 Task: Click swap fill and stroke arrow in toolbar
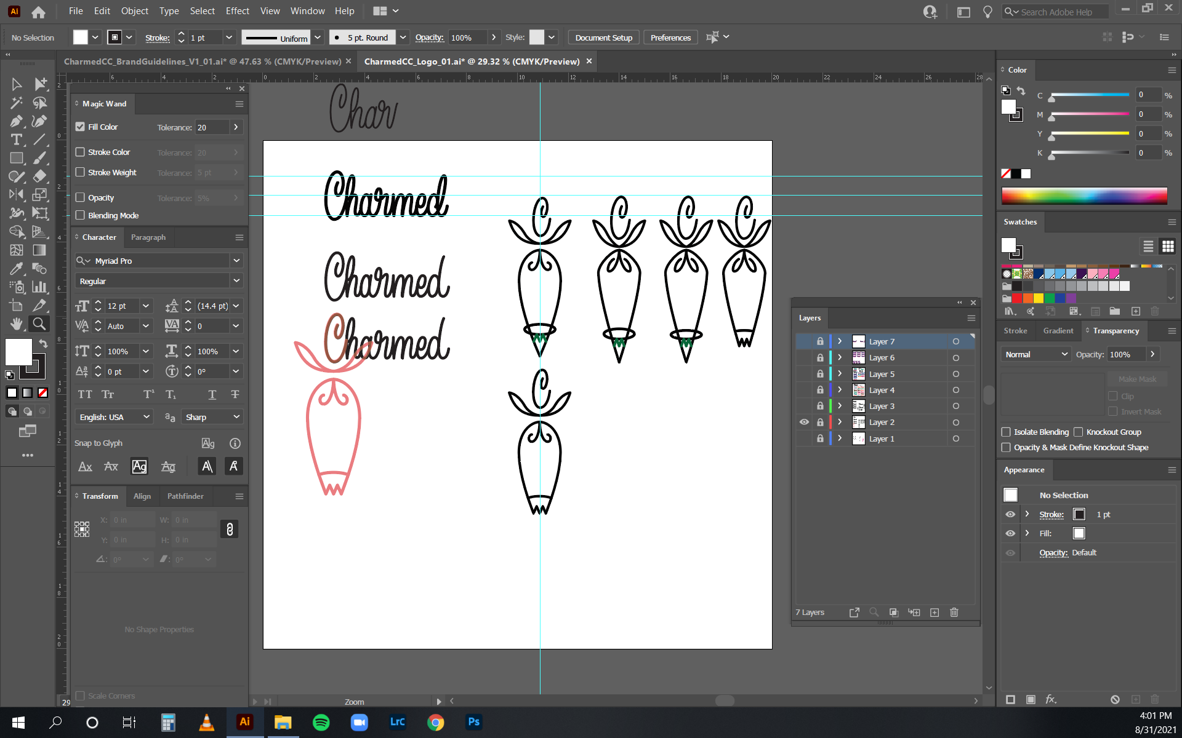43,343
